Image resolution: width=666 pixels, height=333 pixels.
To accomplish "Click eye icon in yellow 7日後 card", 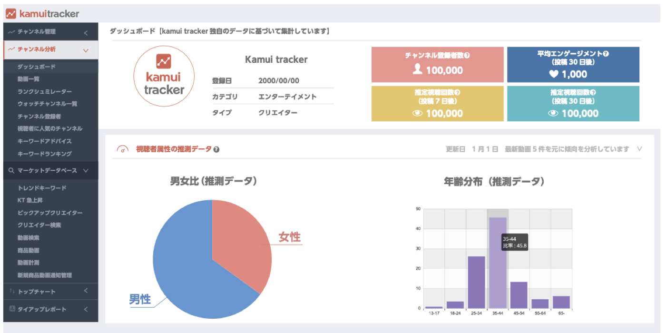I will pyautogui.click(x=417, y=114).
